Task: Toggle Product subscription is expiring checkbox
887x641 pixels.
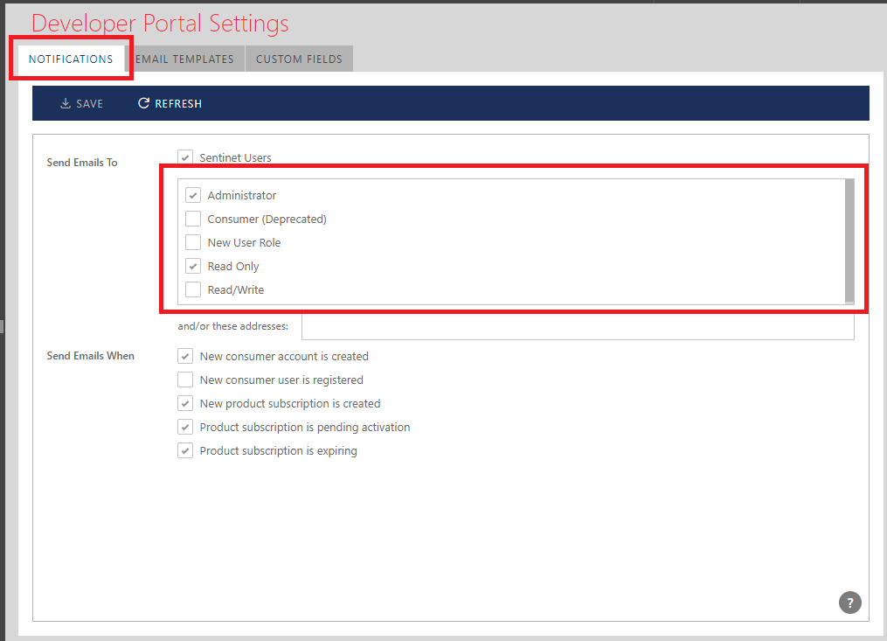Action: 185,451
